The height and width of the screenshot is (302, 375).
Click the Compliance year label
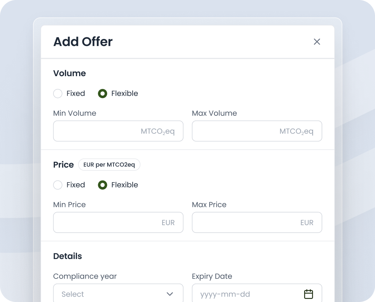pyautogui.click(x=85, y=276)
